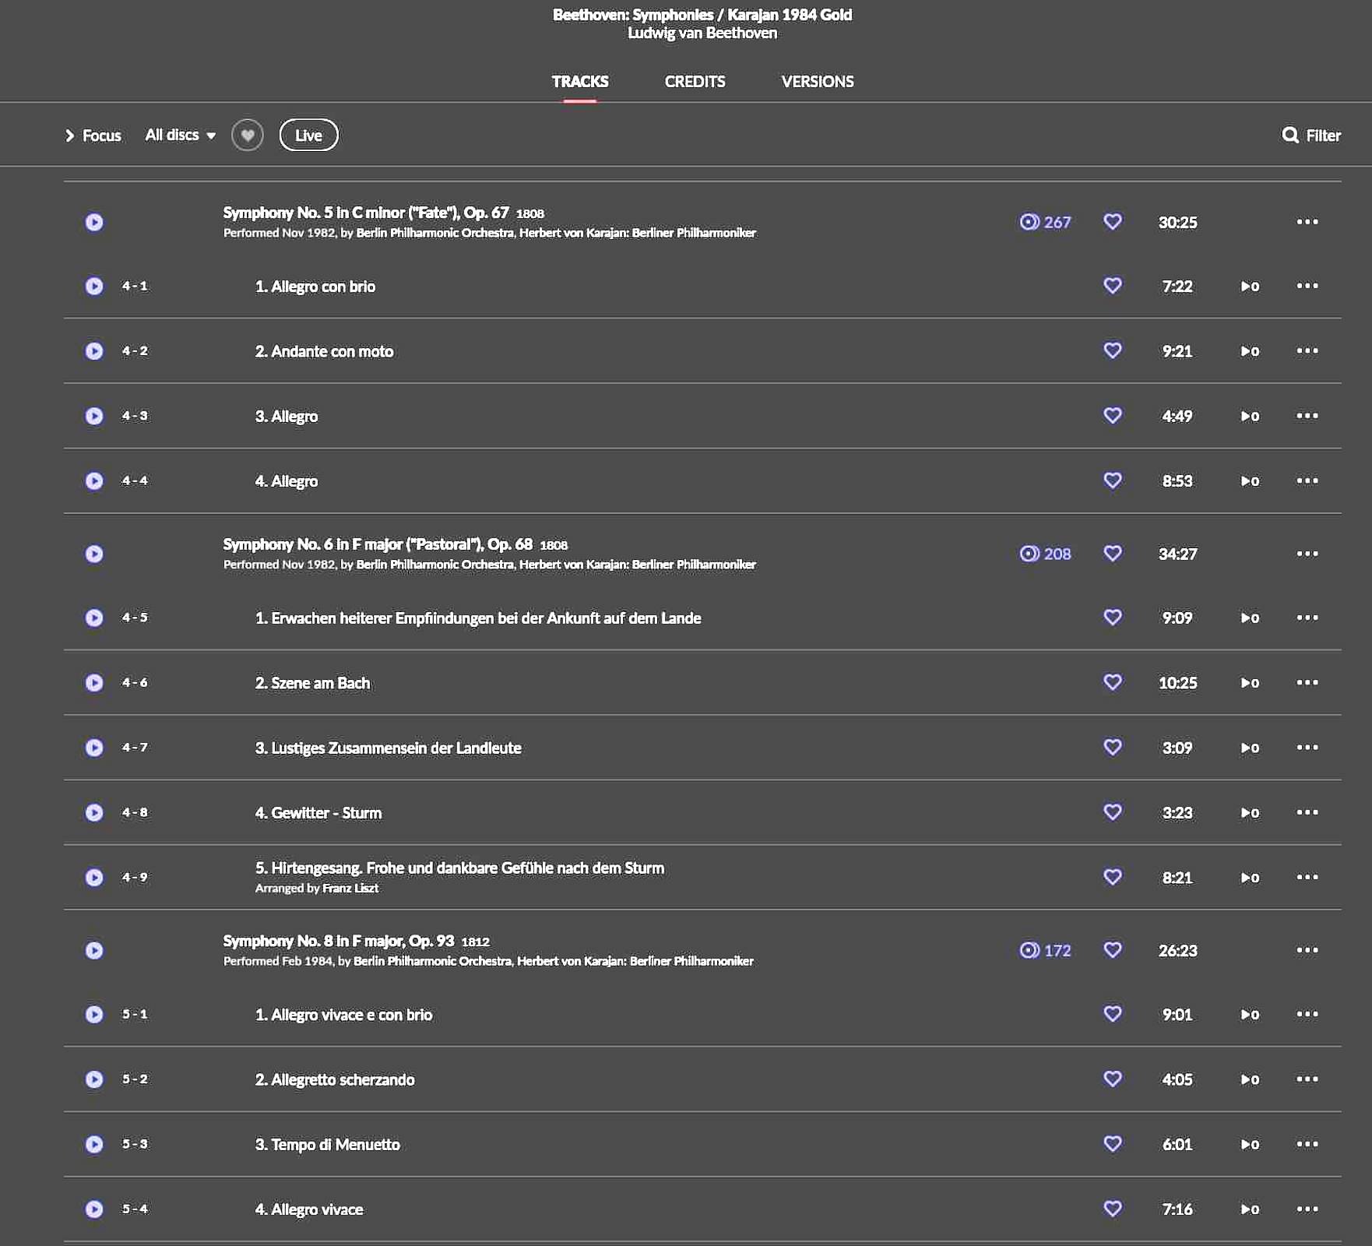Expand the Focus panel
Image resolution: width=1372 pixels, height=1246 pixels.
[93, 136]
